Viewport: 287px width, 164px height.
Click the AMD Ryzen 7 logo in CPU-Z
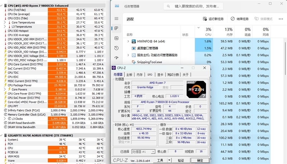point(196,89)
